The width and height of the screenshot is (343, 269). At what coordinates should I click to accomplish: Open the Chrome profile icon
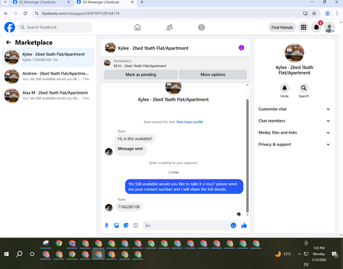(x=327, y=14)
